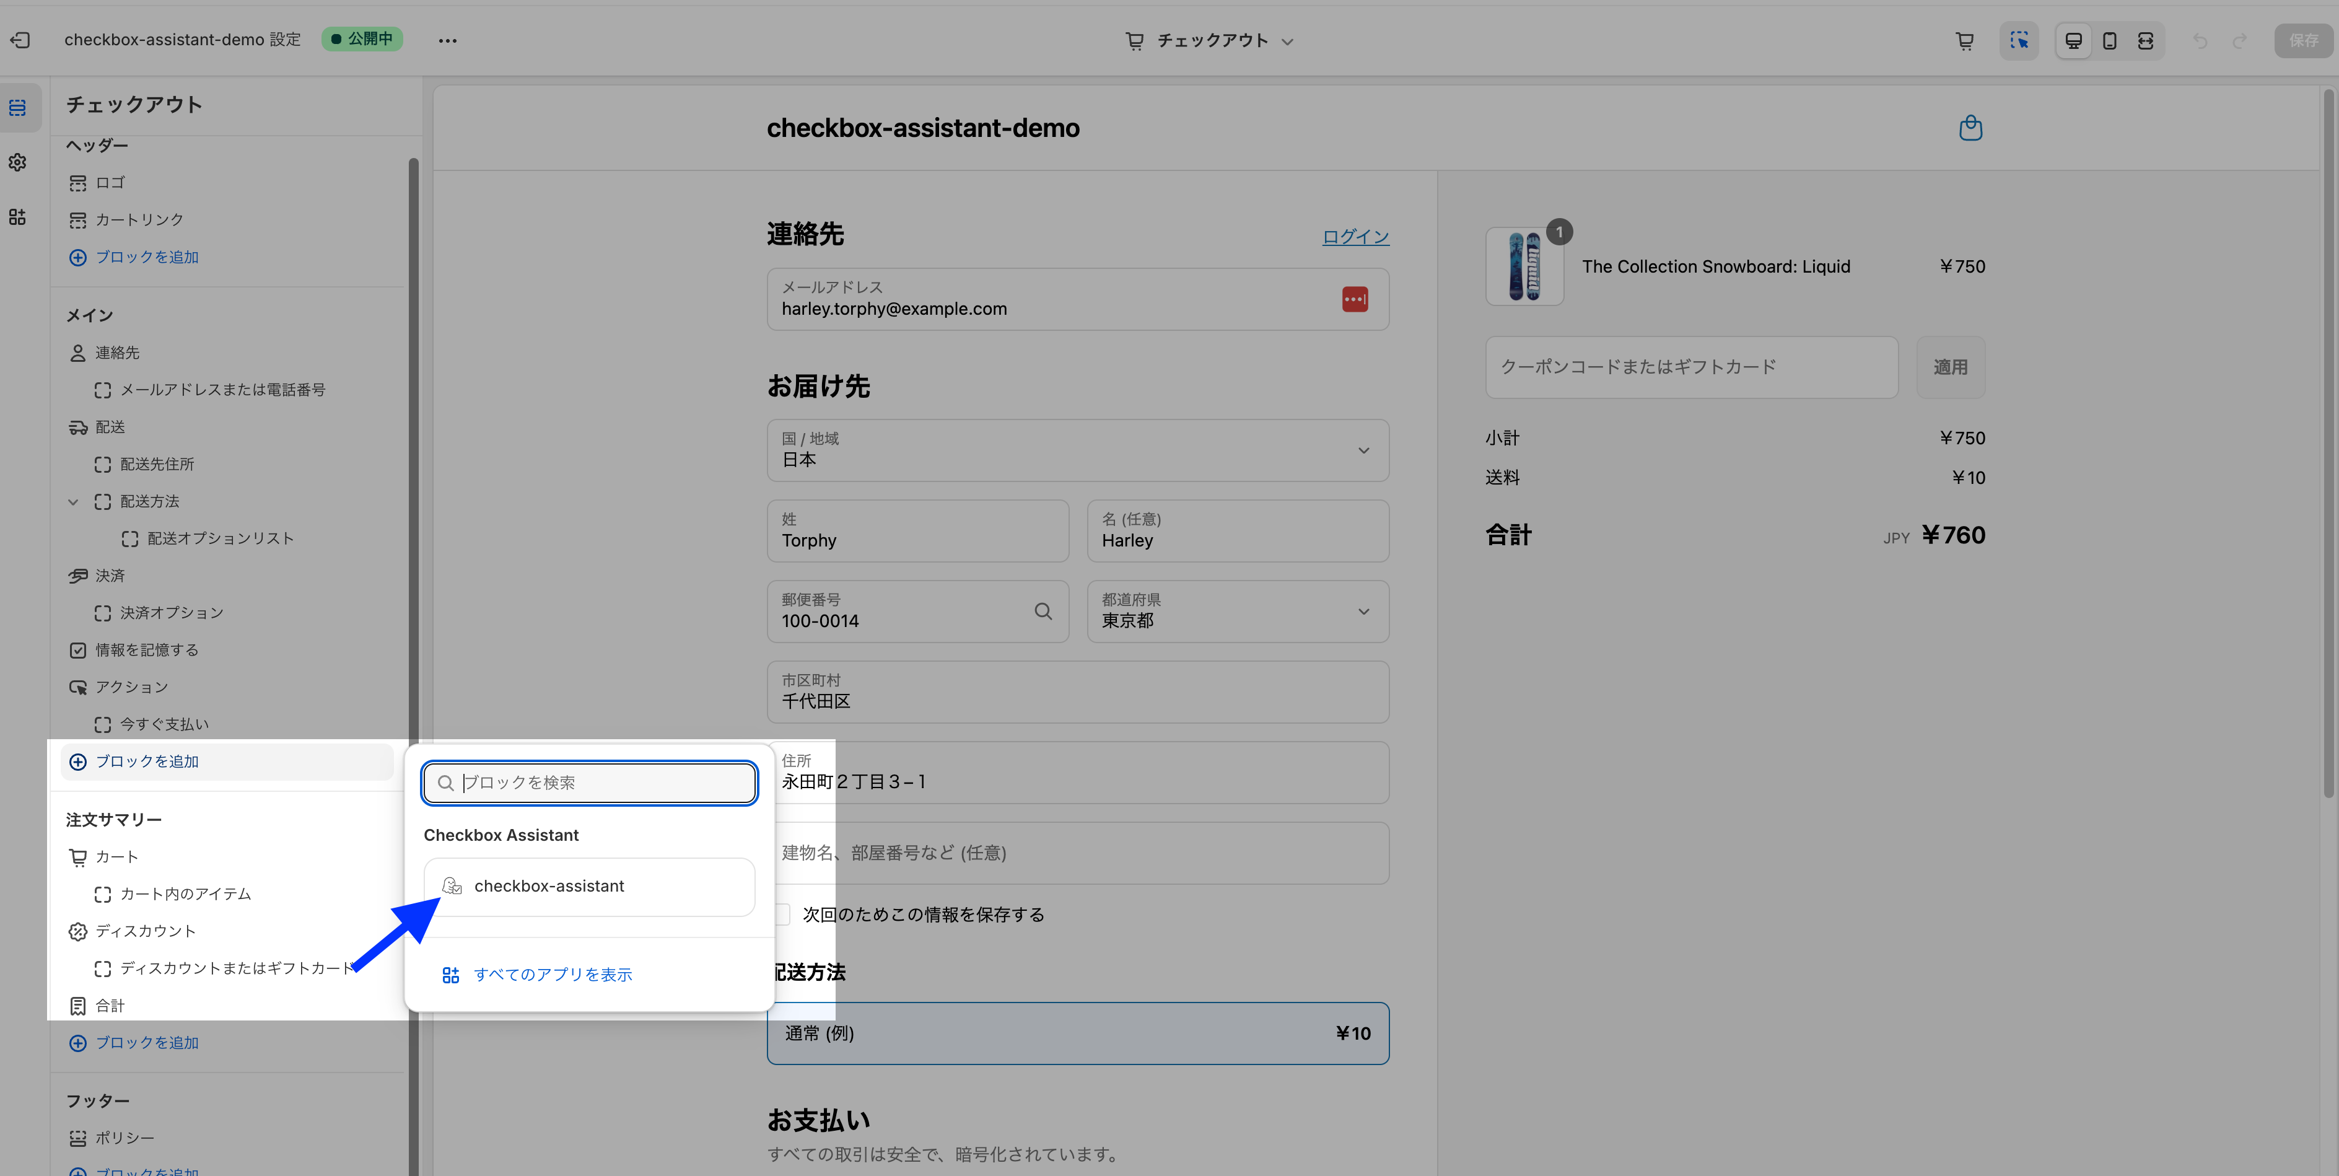Click the cart preview icon in top bar
The width and height of the screenshot is (2339, 1176).
tap(1964, 40)
